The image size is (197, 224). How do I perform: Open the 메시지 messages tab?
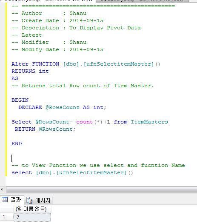(x=38, y=200)
